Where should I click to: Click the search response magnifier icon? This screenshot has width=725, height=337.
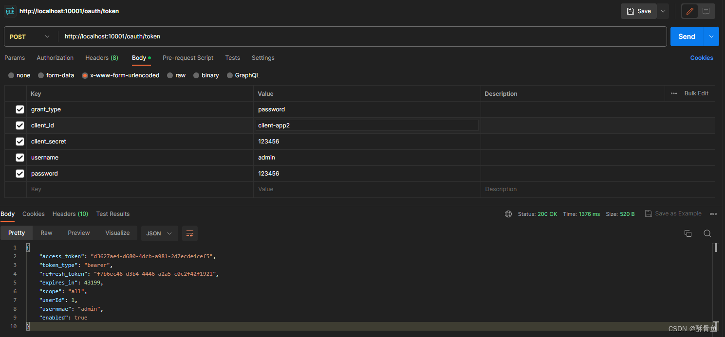[x=707, y=233]
